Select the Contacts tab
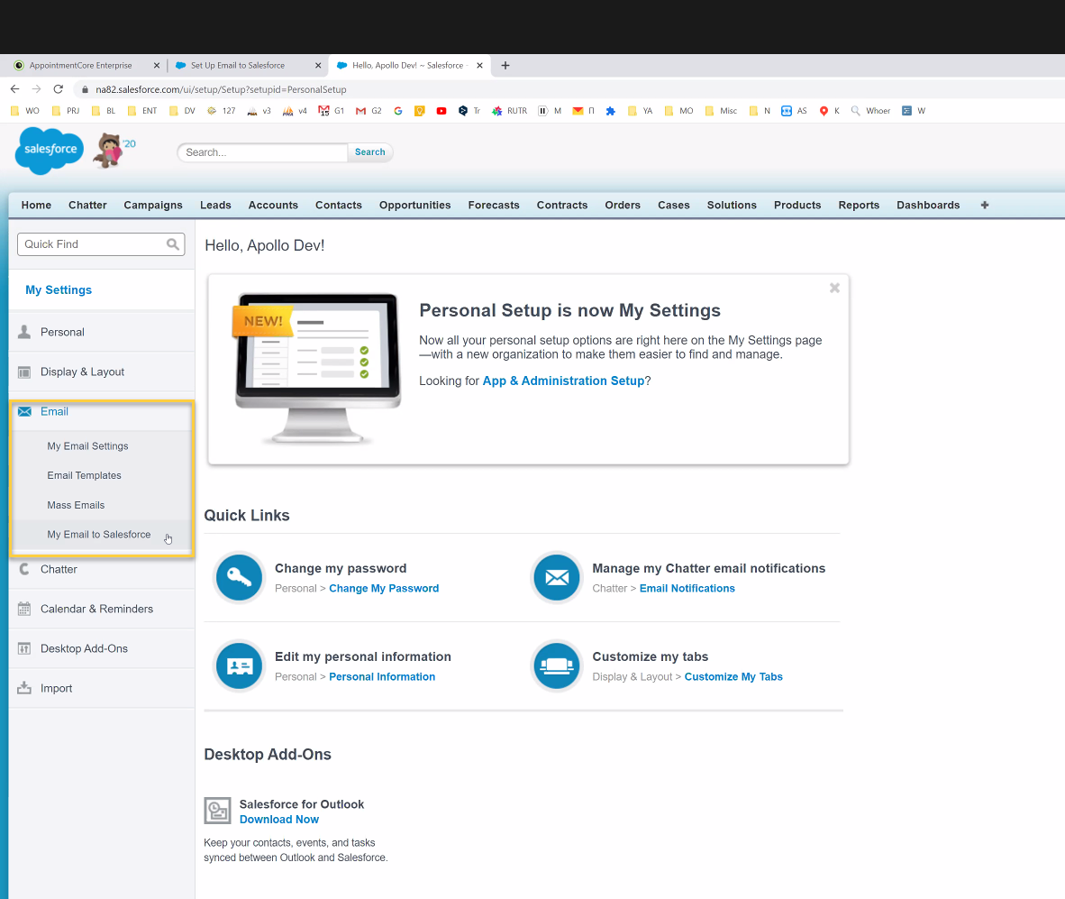The image size is (1065, 899). click(x=338, y=206)
